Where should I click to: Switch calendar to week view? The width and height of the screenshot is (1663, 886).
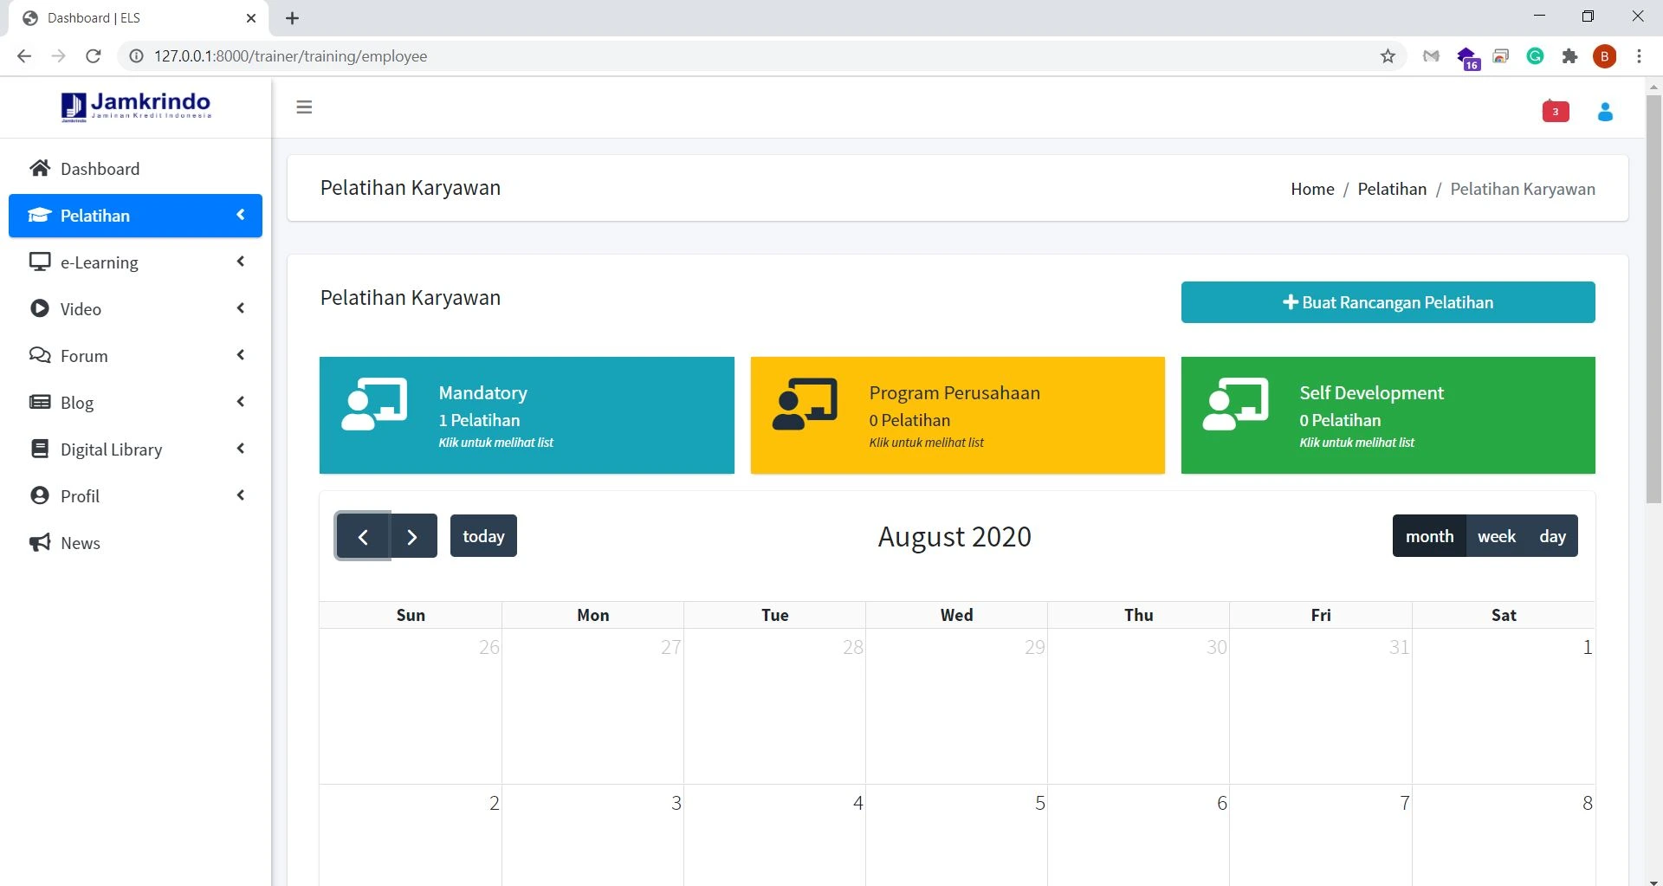click(1496, 536)
